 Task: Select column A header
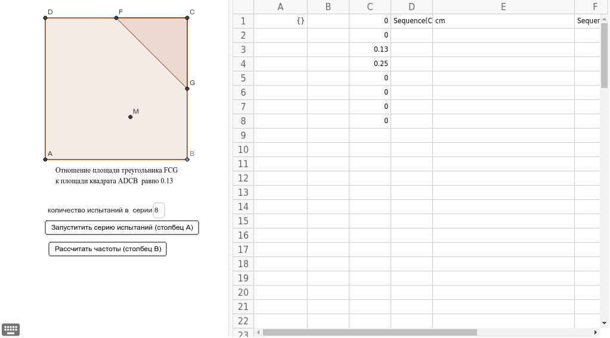point(280,7)
